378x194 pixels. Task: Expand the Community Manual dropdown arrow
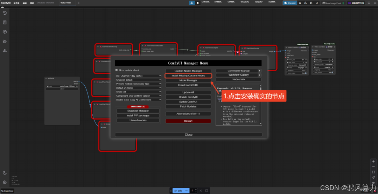pyautogui.click(x=259, y=71)
